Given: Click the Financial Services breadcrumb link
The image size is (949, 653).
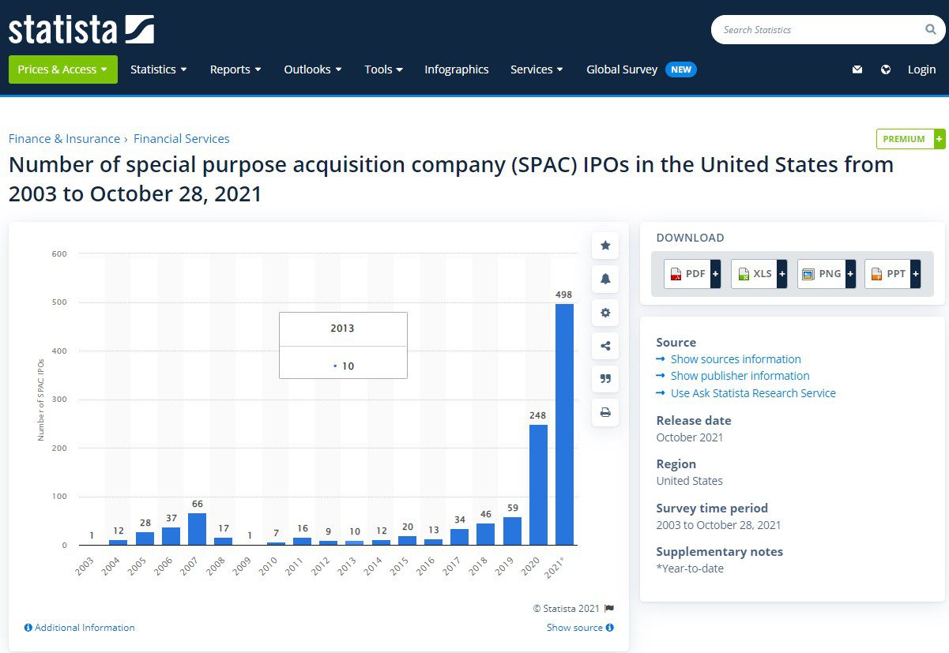Looking at the screenshot, I should click(x=182, y=139).
